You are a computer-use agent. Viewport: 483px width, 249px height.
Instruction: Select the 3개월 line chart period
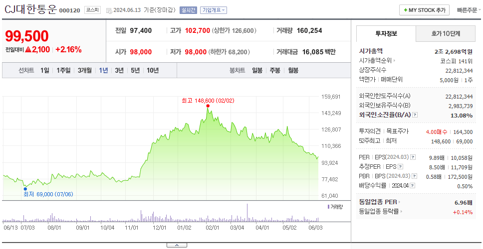click(x=85, y=70)
